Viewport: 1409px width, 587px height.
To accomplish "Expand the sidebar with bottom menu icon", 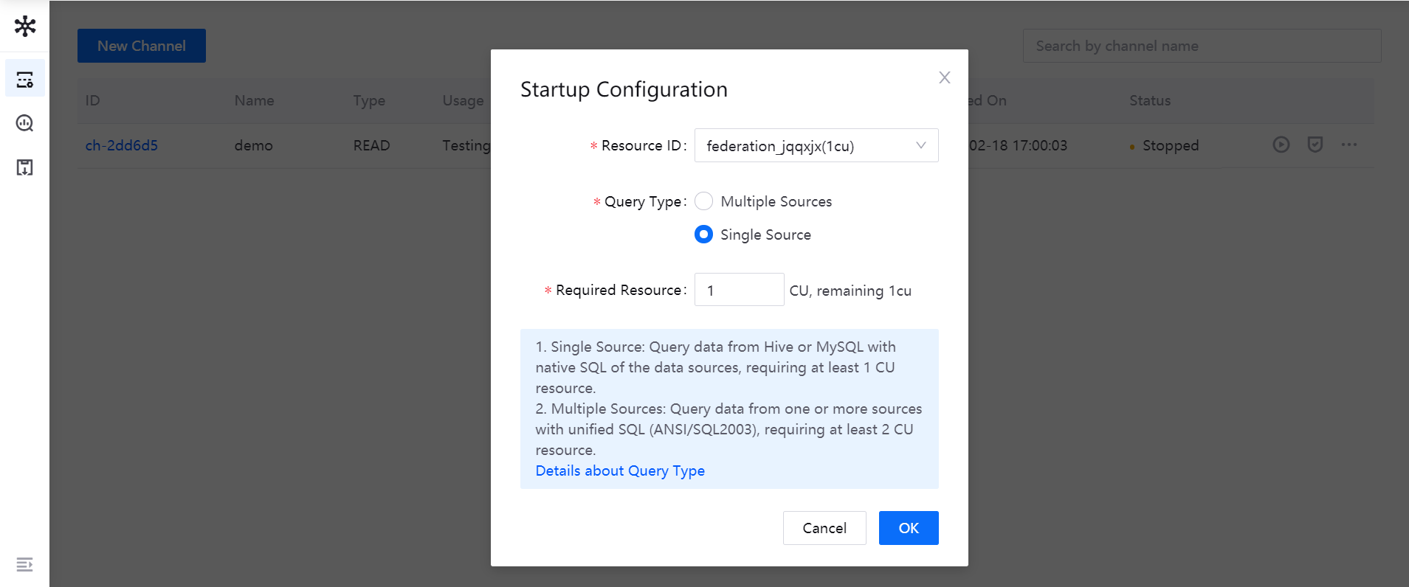I will [25, 564].
